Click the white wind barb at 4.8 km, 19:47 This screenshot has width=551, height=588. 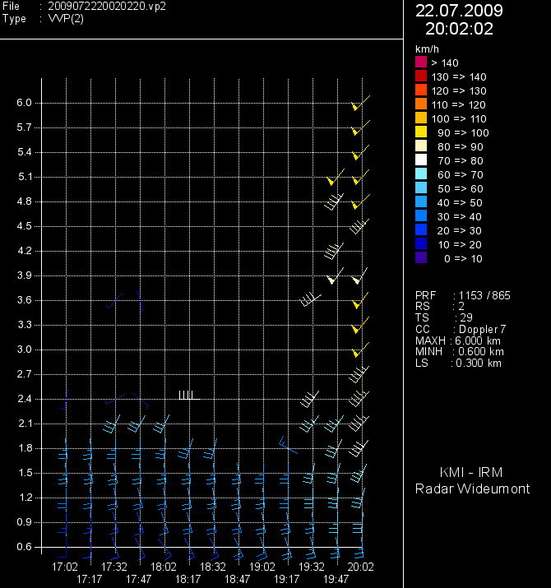tap(332, 201)
